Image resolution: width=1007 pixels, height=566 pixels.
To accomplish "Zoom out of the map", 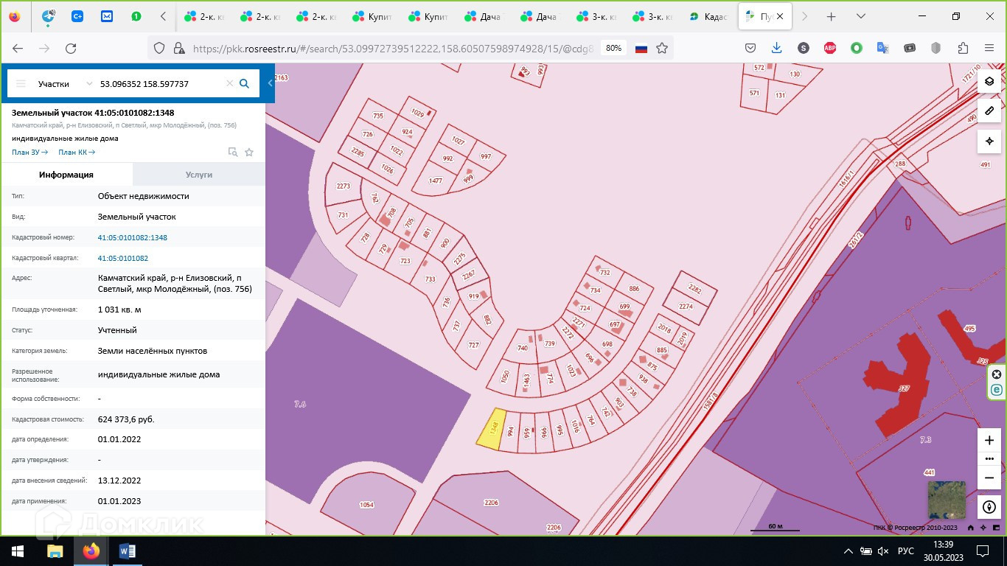I will point(989,478).
